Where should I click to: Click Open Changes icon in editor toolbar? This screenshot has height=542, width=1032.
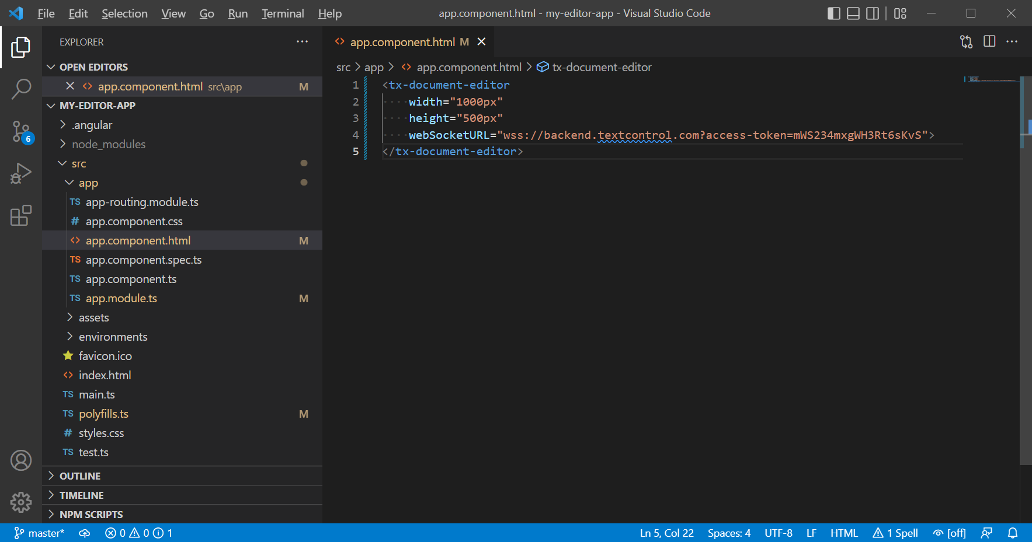pos(967,41)
